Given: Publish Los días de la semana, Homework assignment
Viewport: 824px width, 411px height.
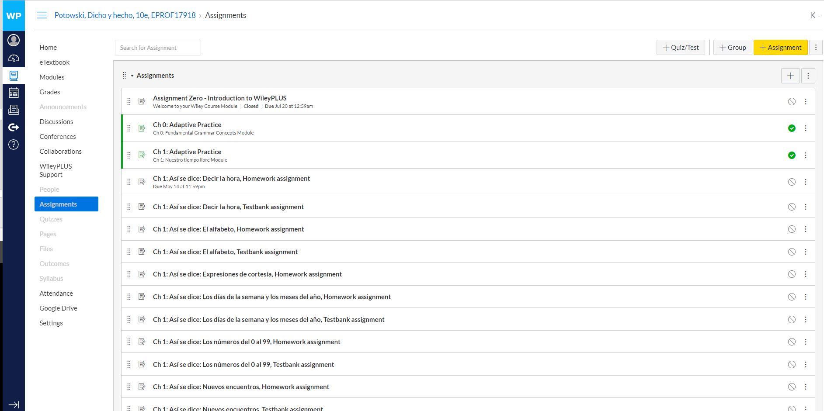Looking at the screenshot, I should (792, 297).
